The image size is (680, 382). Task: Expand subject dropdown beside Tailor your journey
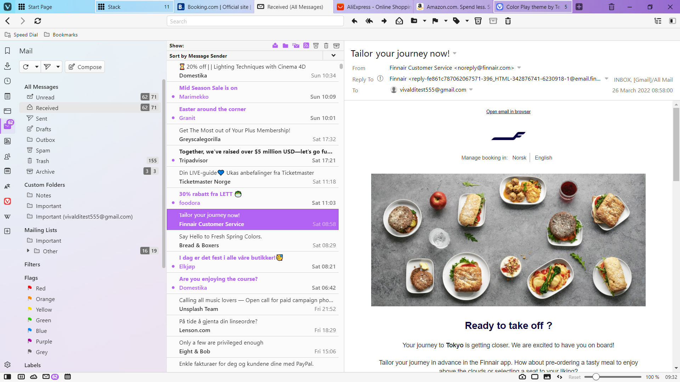(x=455, y=54)
